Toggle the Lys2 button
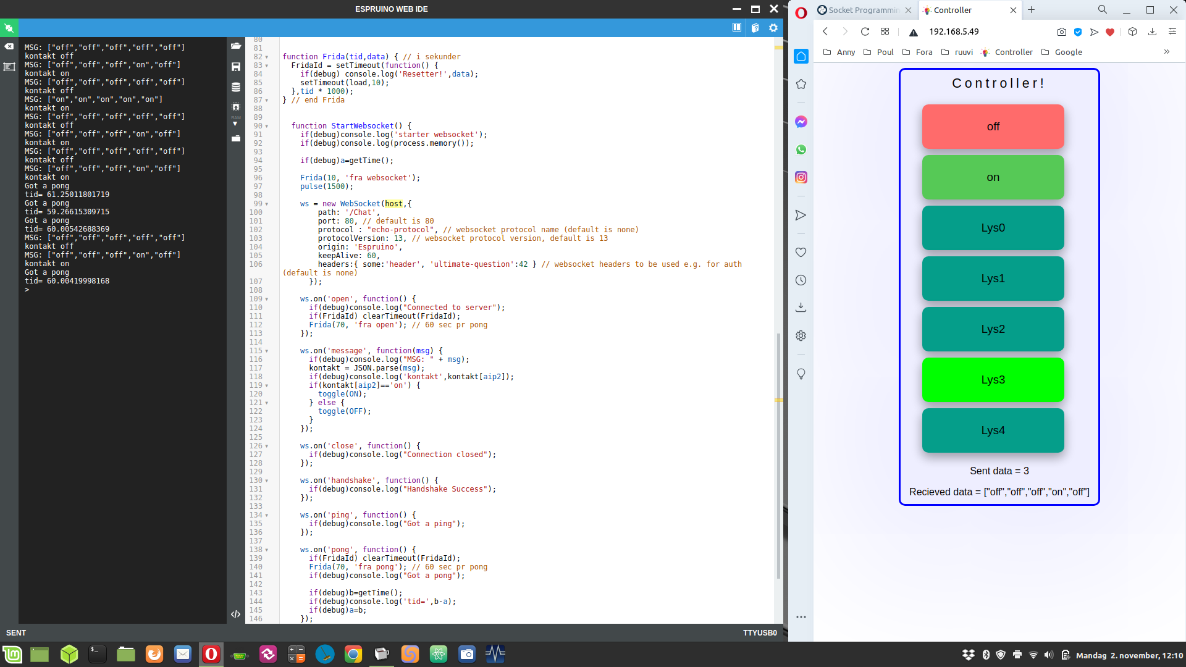Image resolution: width=1186 pixels, height=667 pixels. [x=993, y=329]
